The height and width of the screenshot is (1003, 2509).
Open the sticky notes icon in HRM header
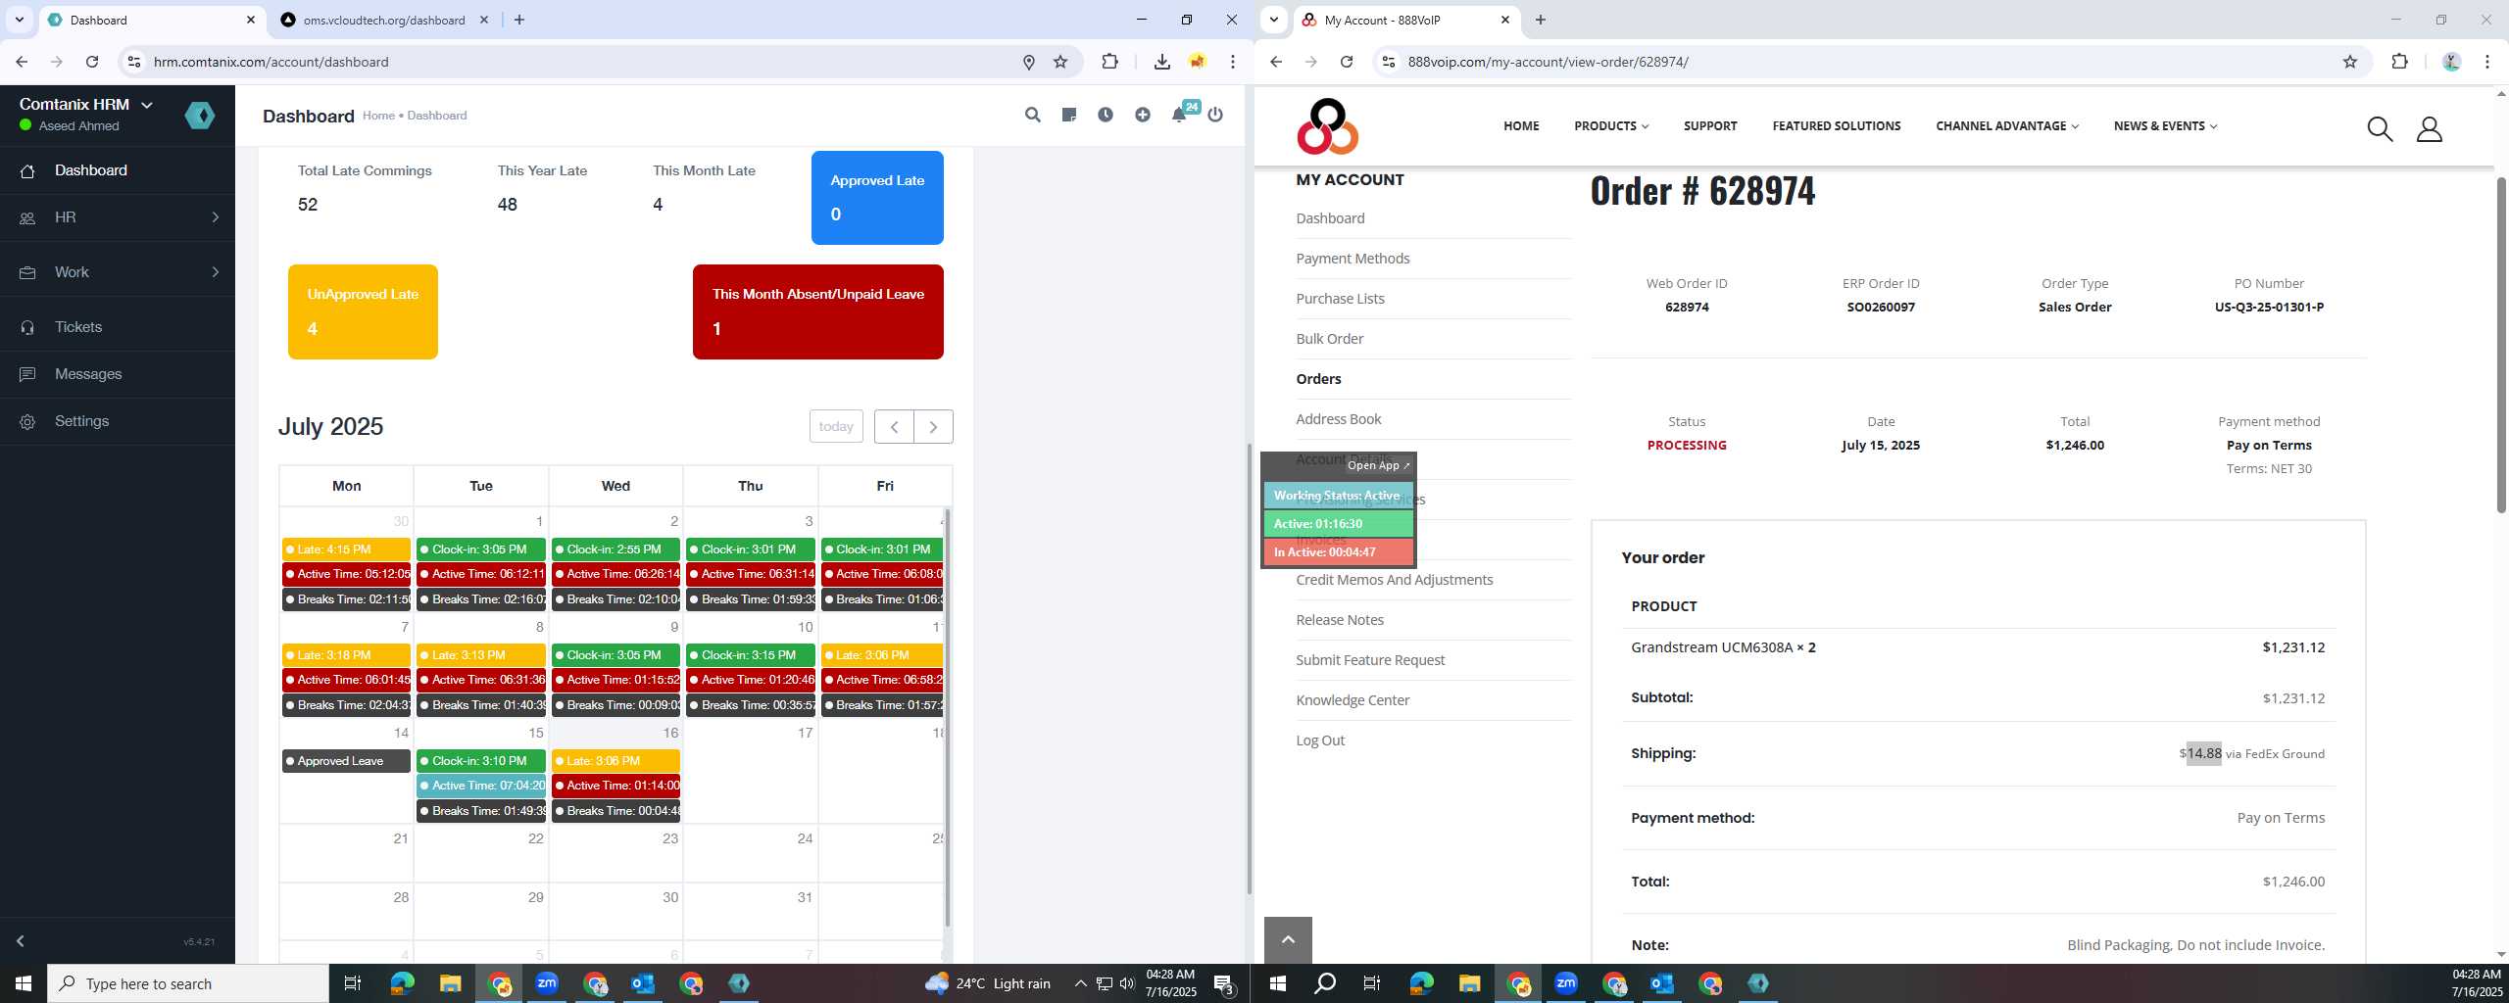coord(1068,115)
